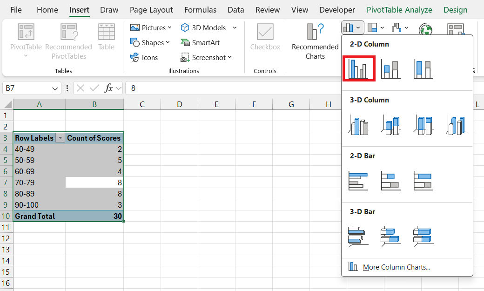Click the cell labeled 40-49
This screenshot has height=291, width=484.
pyautogui.click(x=39, y=149)
